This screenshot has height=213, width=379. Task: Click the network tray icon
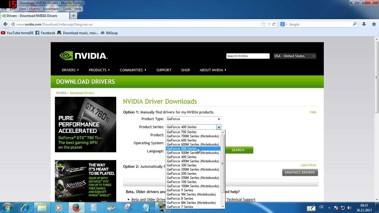343,208
